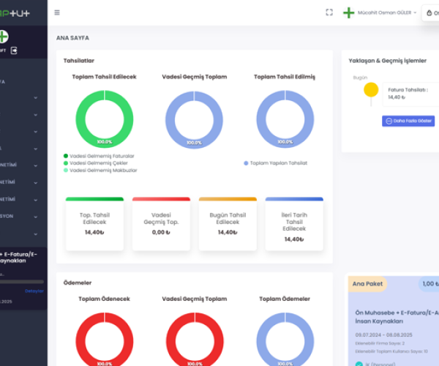Expand the sidebar menu ending in SYON
This screenshot has height=366, width=439.
(19, 217)
